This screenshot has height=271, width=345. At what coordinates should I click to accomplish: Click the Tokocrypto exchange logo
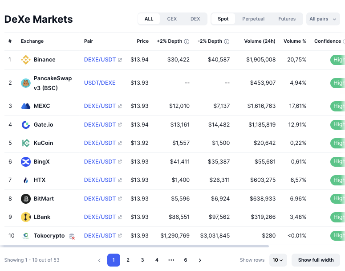tap(26, 236)
